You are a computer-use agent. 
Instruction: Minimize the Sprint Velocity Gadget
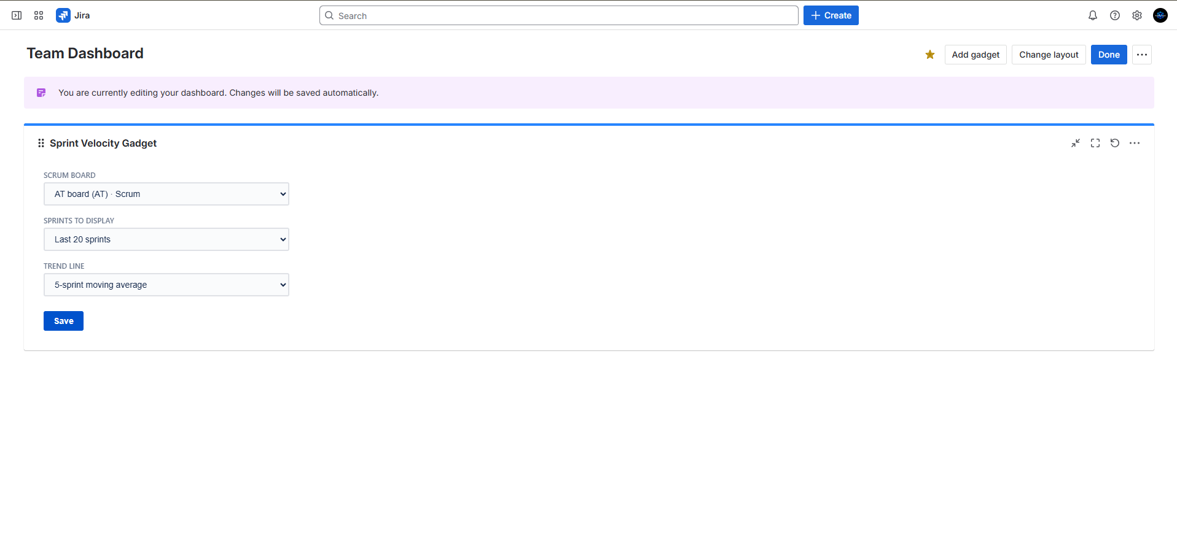pyautogui.click(x=1075, y=143)
